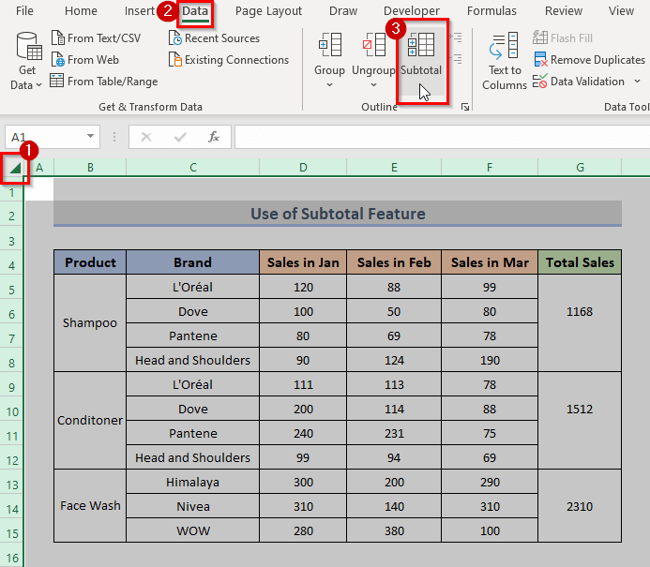
Task: Click the Hide Detail icon in Outline
Action: [456, 59]
